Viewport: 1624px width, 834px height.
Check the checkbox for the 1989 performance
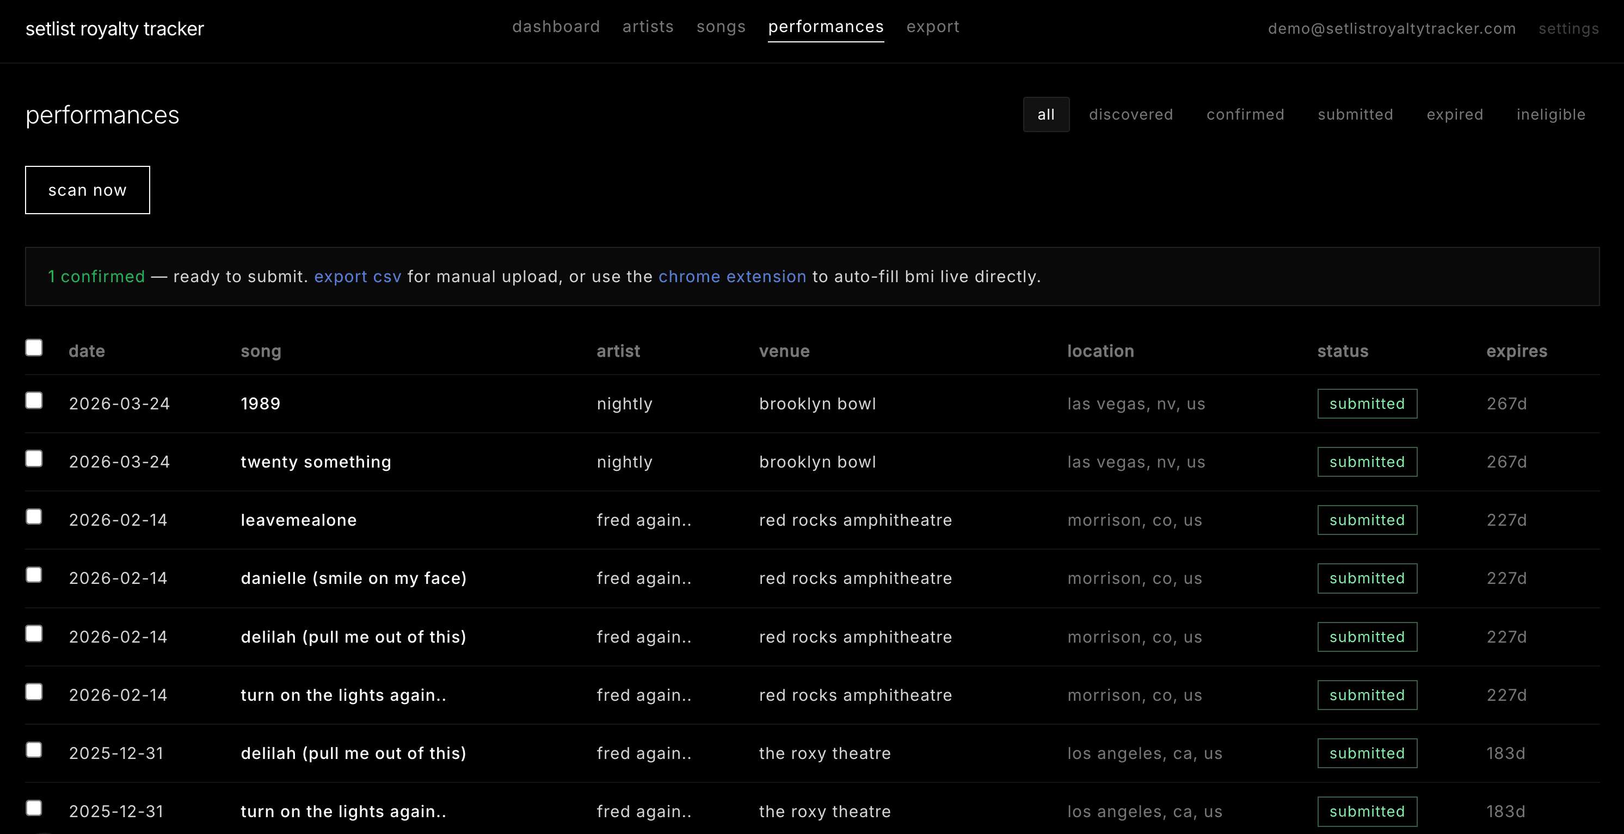pos(34,401)
